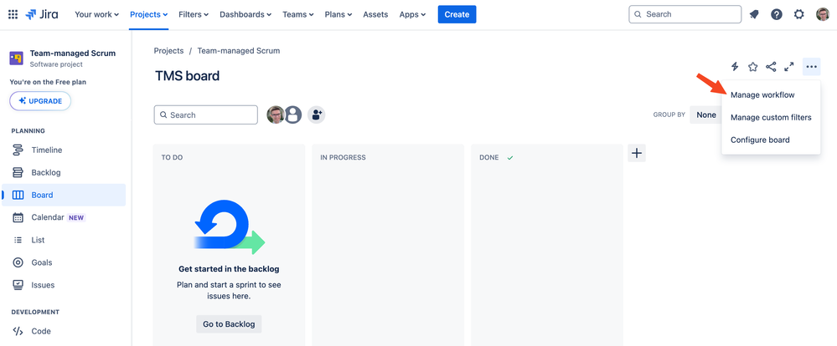Add a column with plus icon
This screenshot has width=837, height=346.
(637, 153)
